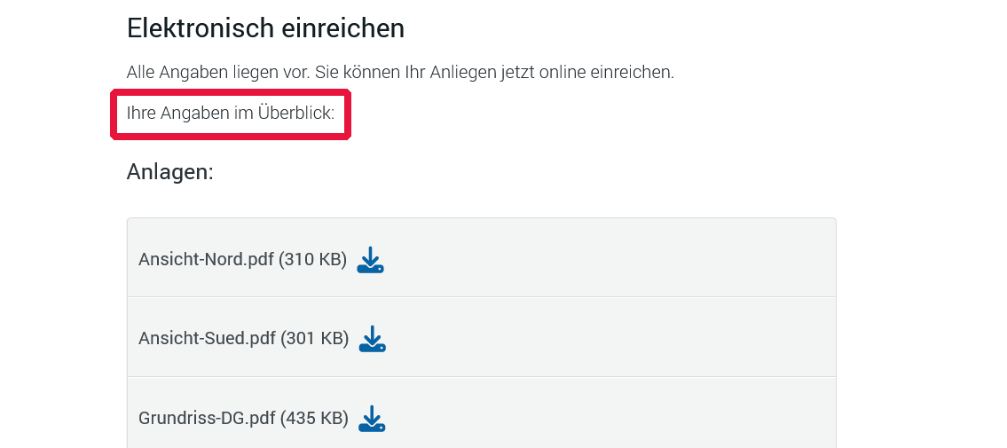This screenshot has width=1007, height=448.
Task: Click the Ansicht-Nord.pdf file name
Action: click(x=206, y=260)
